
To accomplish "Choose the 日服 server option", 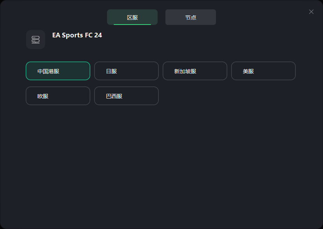I will click(126, 71).
